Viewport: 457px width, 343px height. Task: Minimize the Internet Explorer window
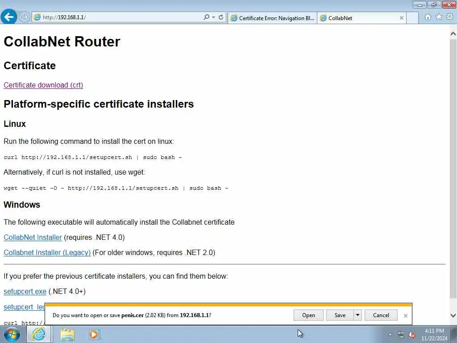(x=420, y=4)
